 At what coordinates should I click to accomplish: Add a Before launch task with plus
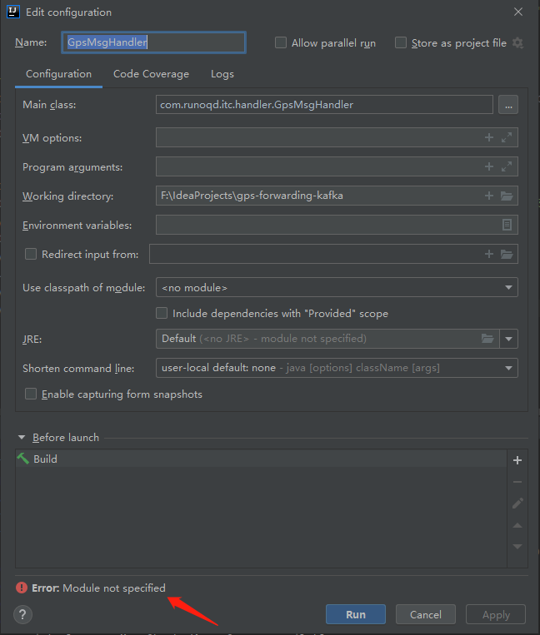pos(517,460)
